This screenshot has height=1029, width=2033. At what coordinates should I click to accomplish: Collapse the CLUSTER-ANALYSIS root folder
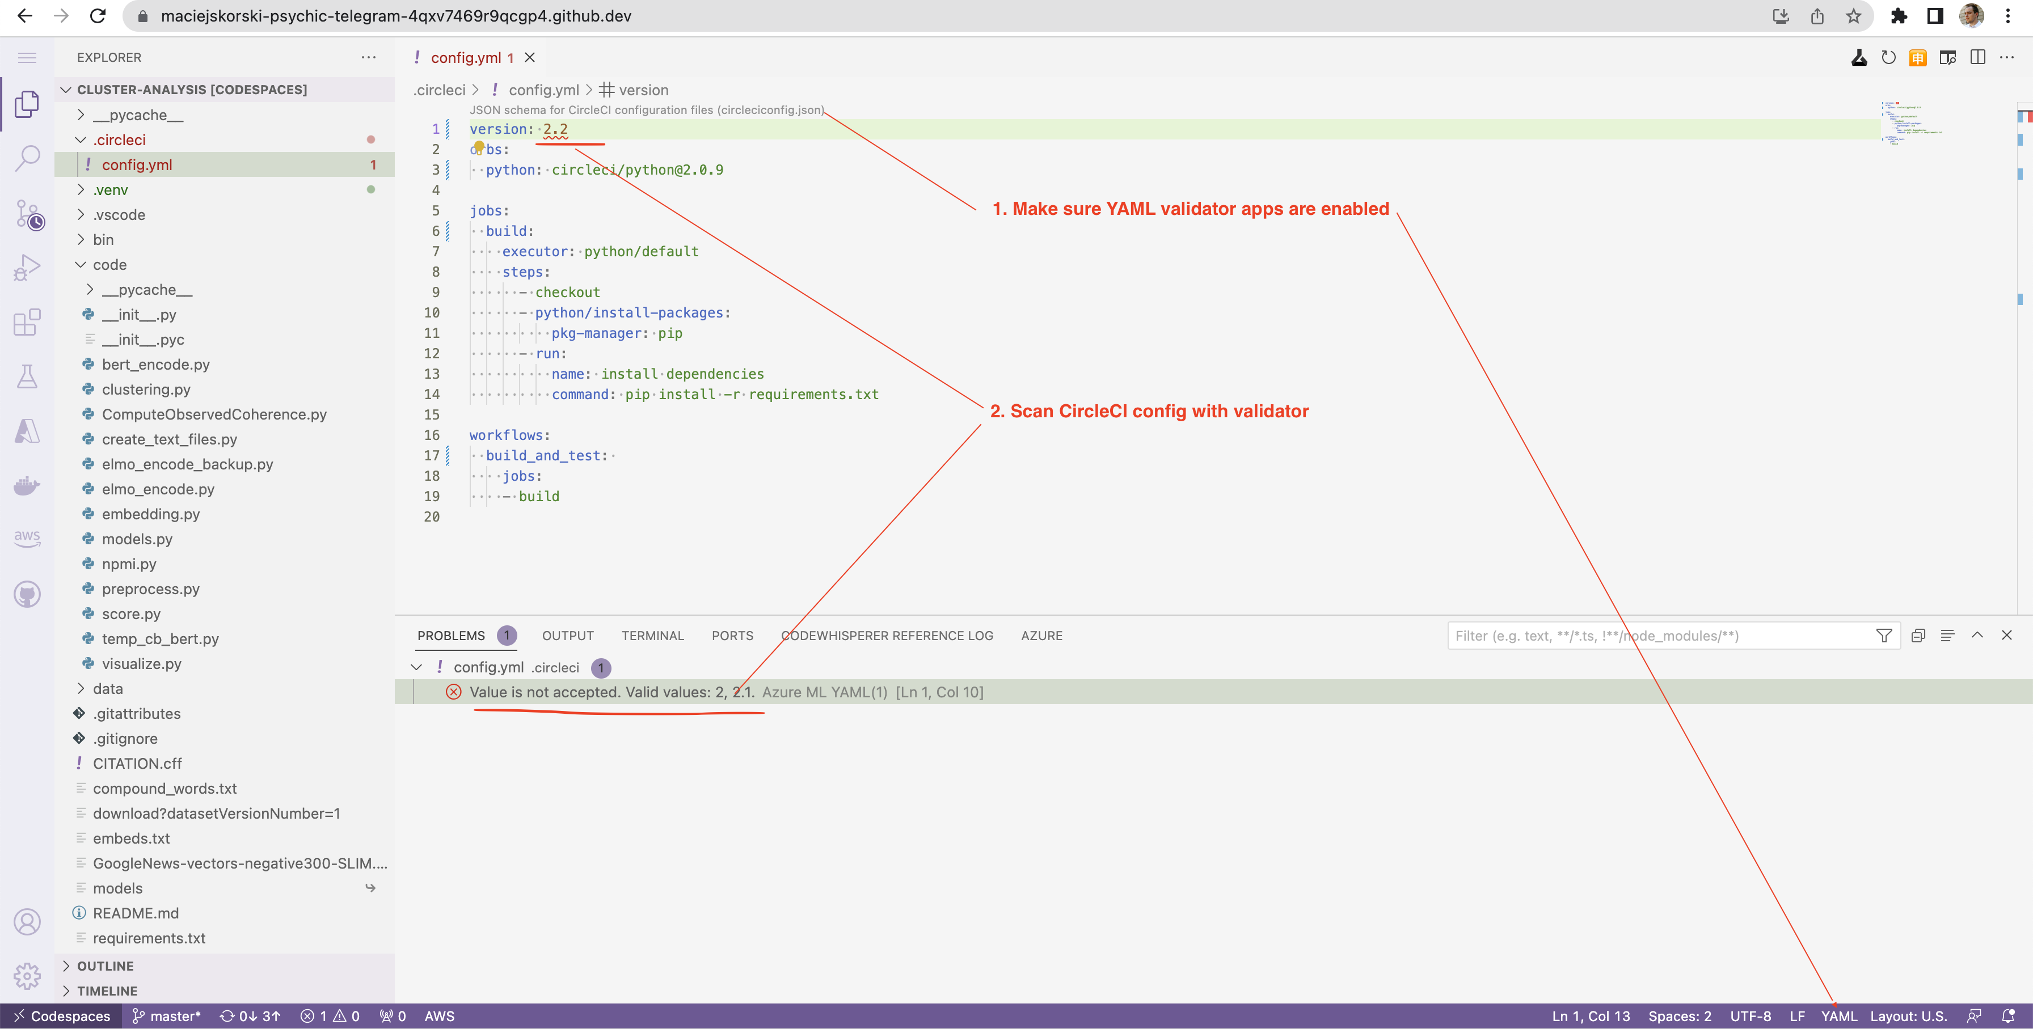click(66, 89)
